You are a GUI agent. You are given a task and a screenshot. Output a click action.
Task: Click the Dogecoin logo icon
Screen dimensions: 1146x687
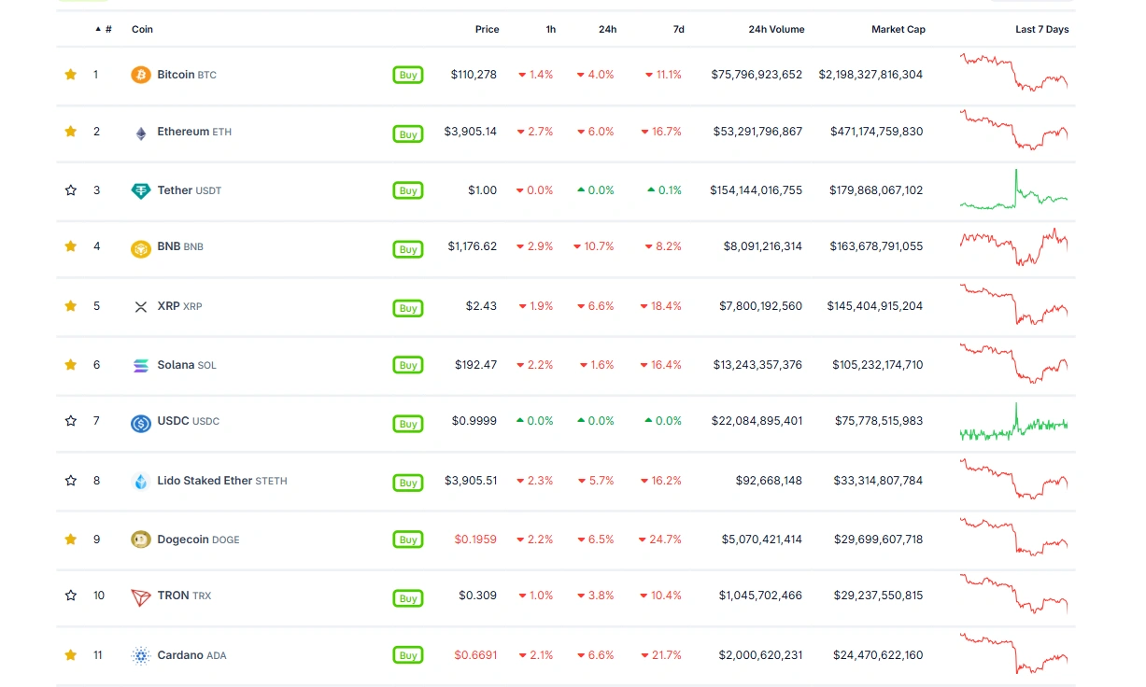141,540
